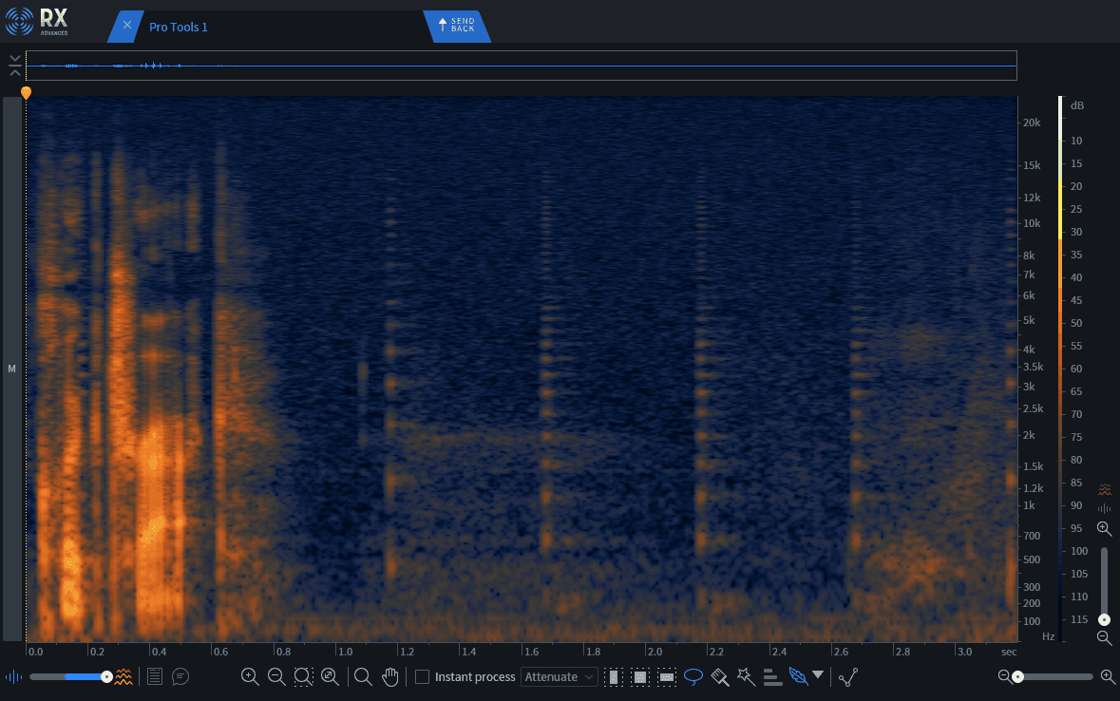Open the feather options dropdown arrow

(x=818, y=674)
